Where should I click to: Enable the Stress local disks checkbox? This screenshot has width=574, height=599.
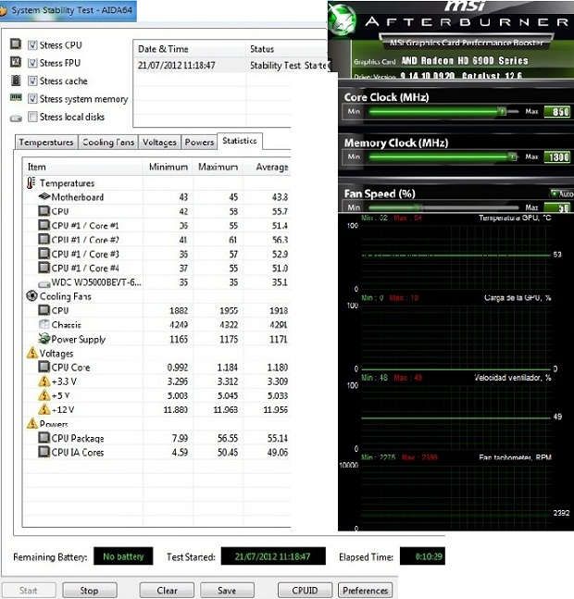[32, 117]
